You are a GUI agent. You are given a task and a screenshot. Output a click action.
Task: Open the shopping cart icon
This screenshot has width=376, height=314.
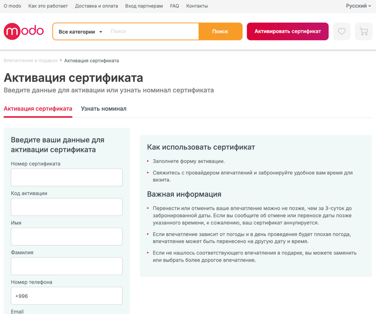[364, 32]
